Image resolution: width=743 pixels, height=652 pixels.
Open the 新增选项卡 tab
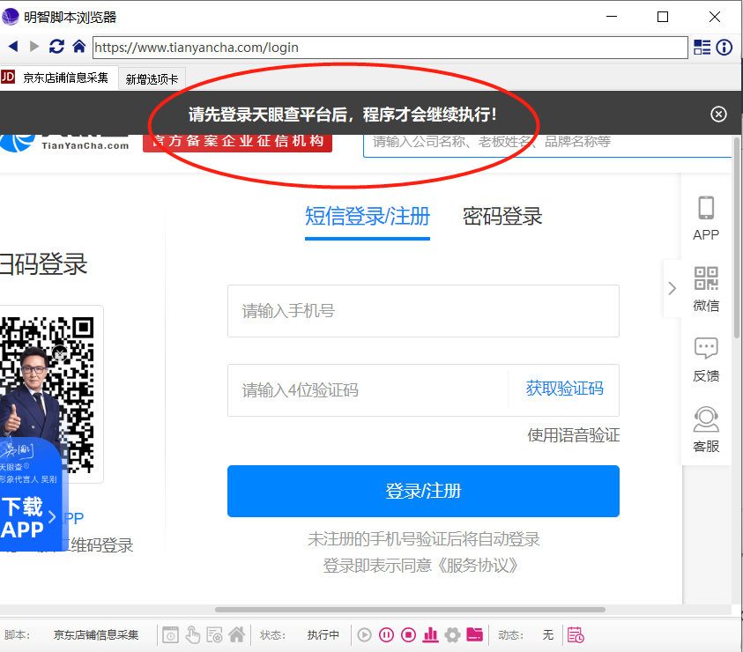pyautogui.click(x=152, y=79)
